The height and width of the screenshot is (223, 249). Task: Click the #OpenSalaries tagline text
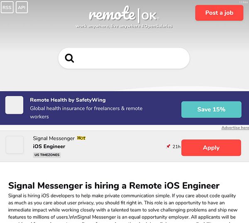(157, 26)
